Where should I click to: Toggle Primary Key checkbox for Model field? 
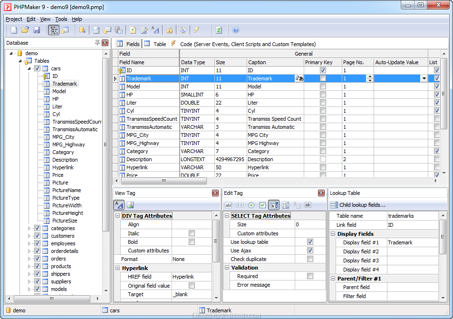pyautogui.click(x=323, y=87)
